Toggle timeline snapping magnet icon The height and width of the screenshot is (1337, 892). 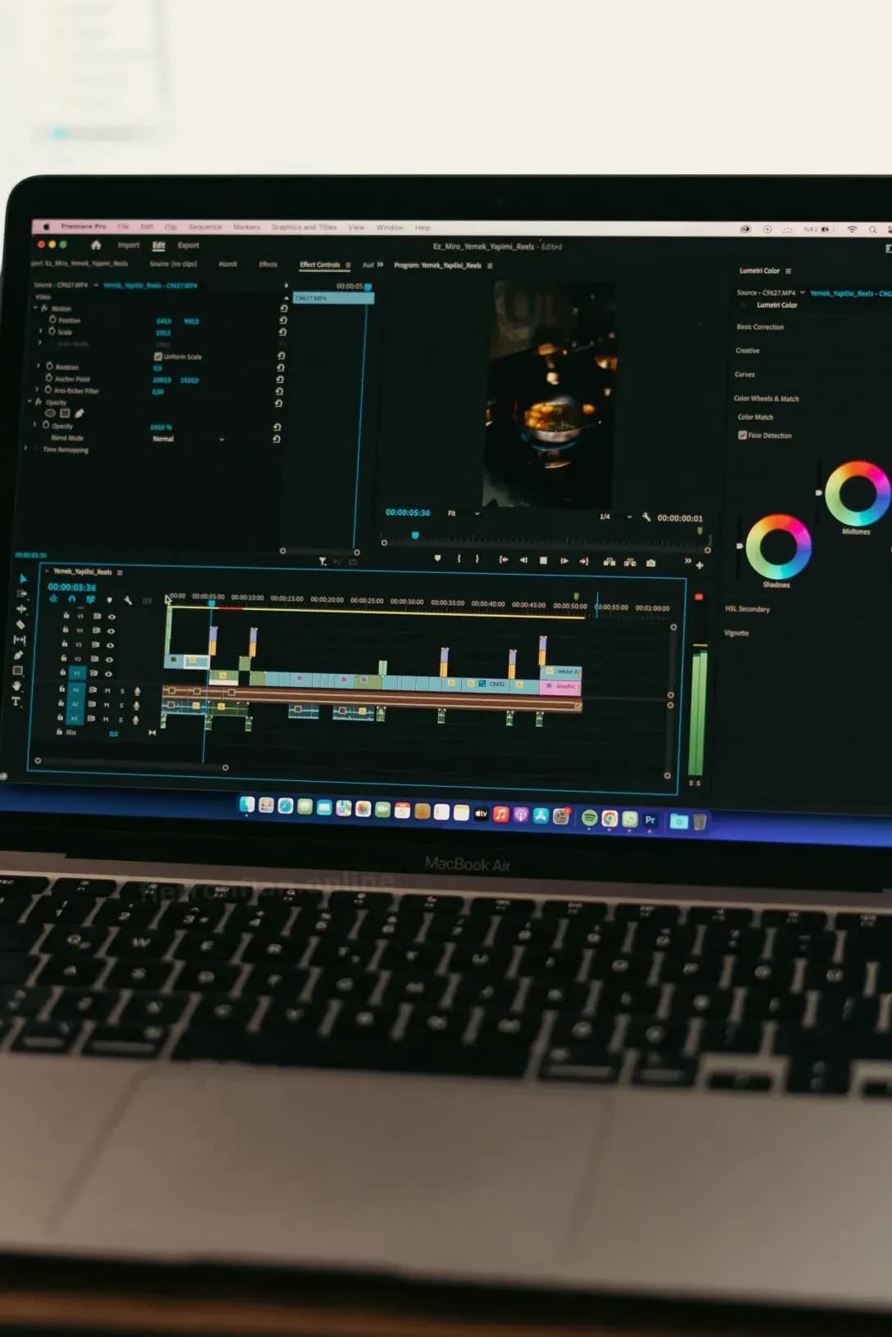72,599
